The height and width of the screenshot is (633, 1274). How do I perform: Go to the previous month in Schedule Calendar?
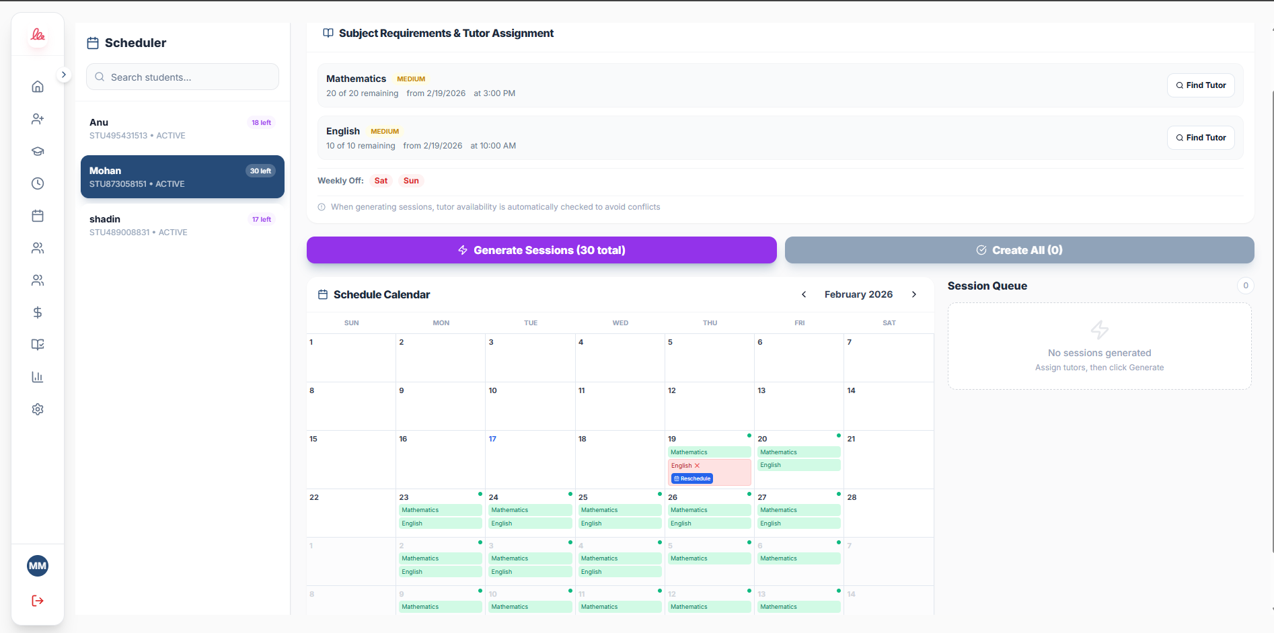point(804,294)
